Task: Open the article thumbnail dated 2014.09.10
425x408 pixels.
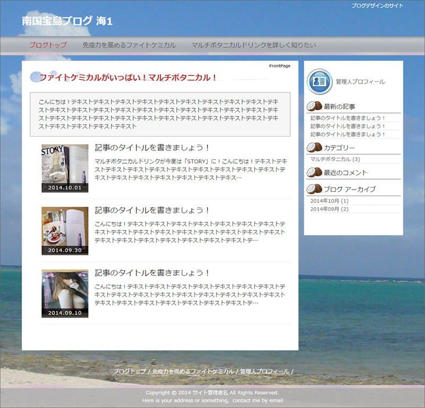Action: 65,293
